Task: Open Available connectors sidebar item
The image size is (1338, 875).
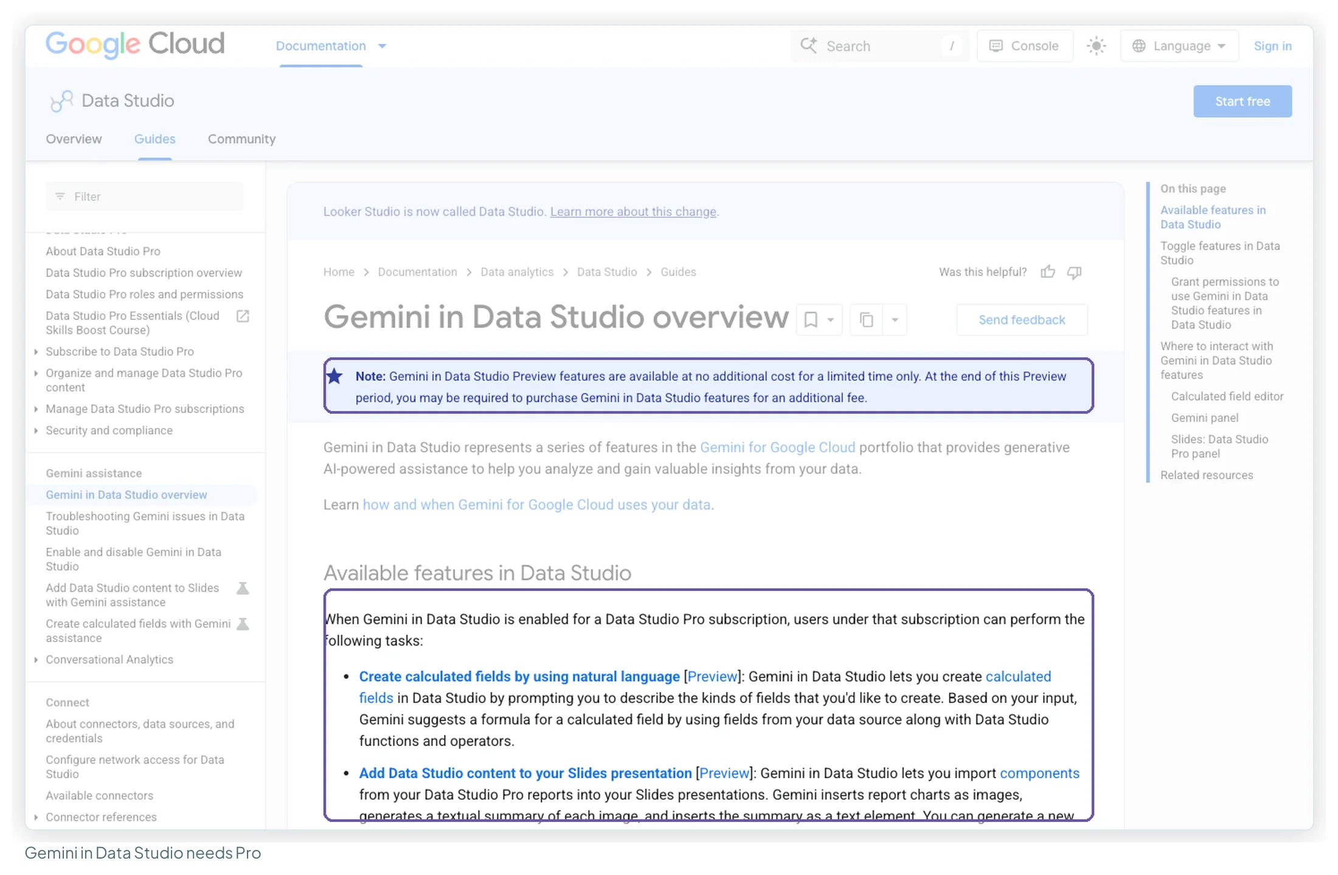Action: click(x=99, y=796)
